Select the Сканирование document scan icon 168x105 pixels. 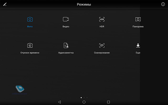[102, 45]
